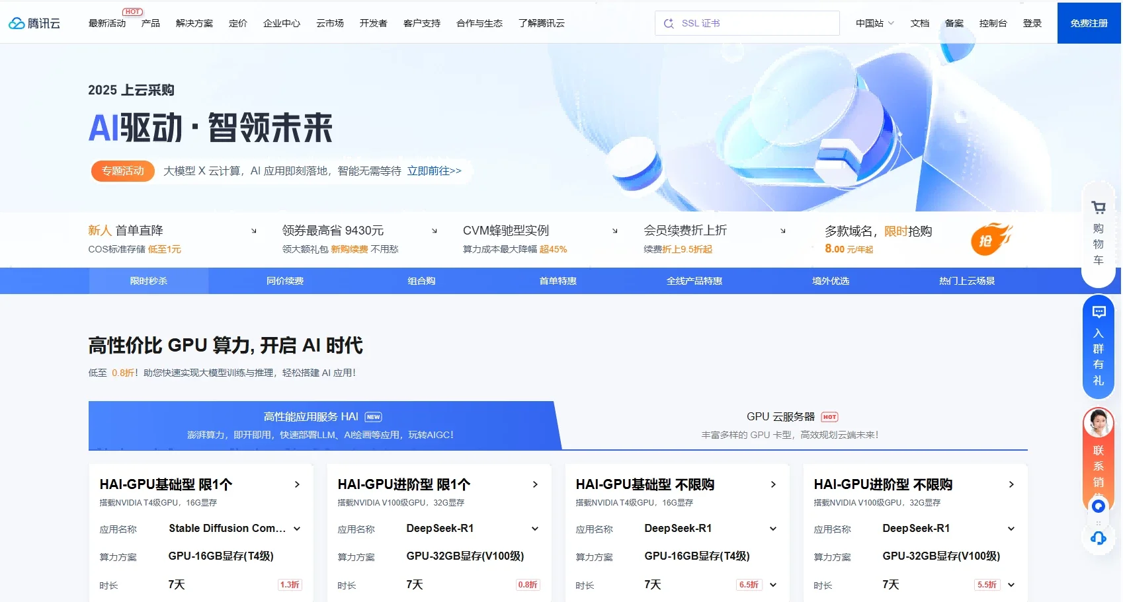Click arrow icon next to HAI-GPU基础型 限1个
1123x602 pixels.
[x=297, y=484]
